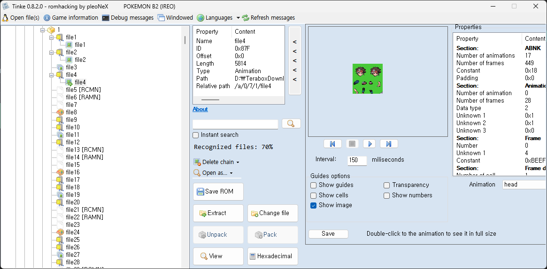Click the file20 pack icon
This screenshot has width=547, height=269.
(x=60, y=202)
